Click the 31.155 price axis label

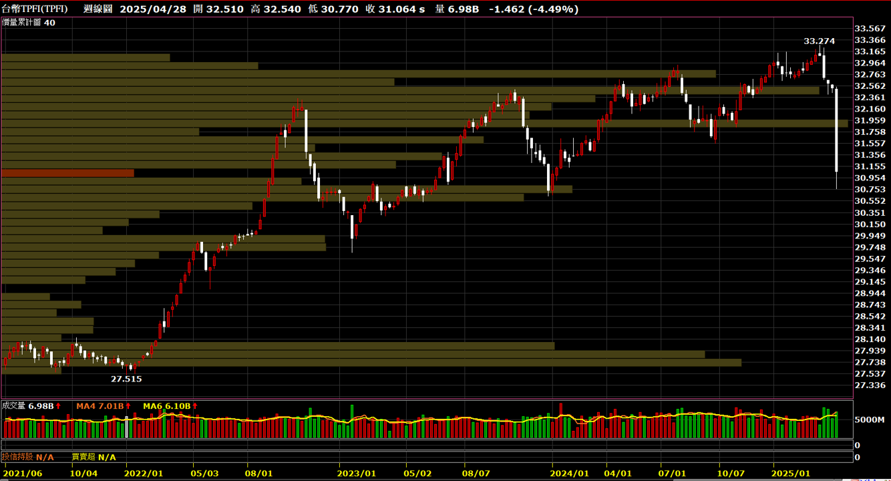coord(870,166)
